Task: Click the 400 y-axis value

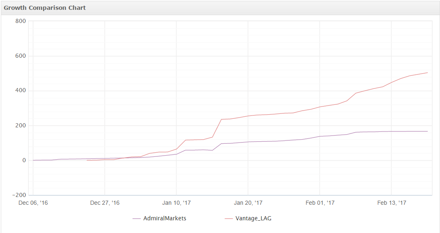Action: [x=20, y=90]
